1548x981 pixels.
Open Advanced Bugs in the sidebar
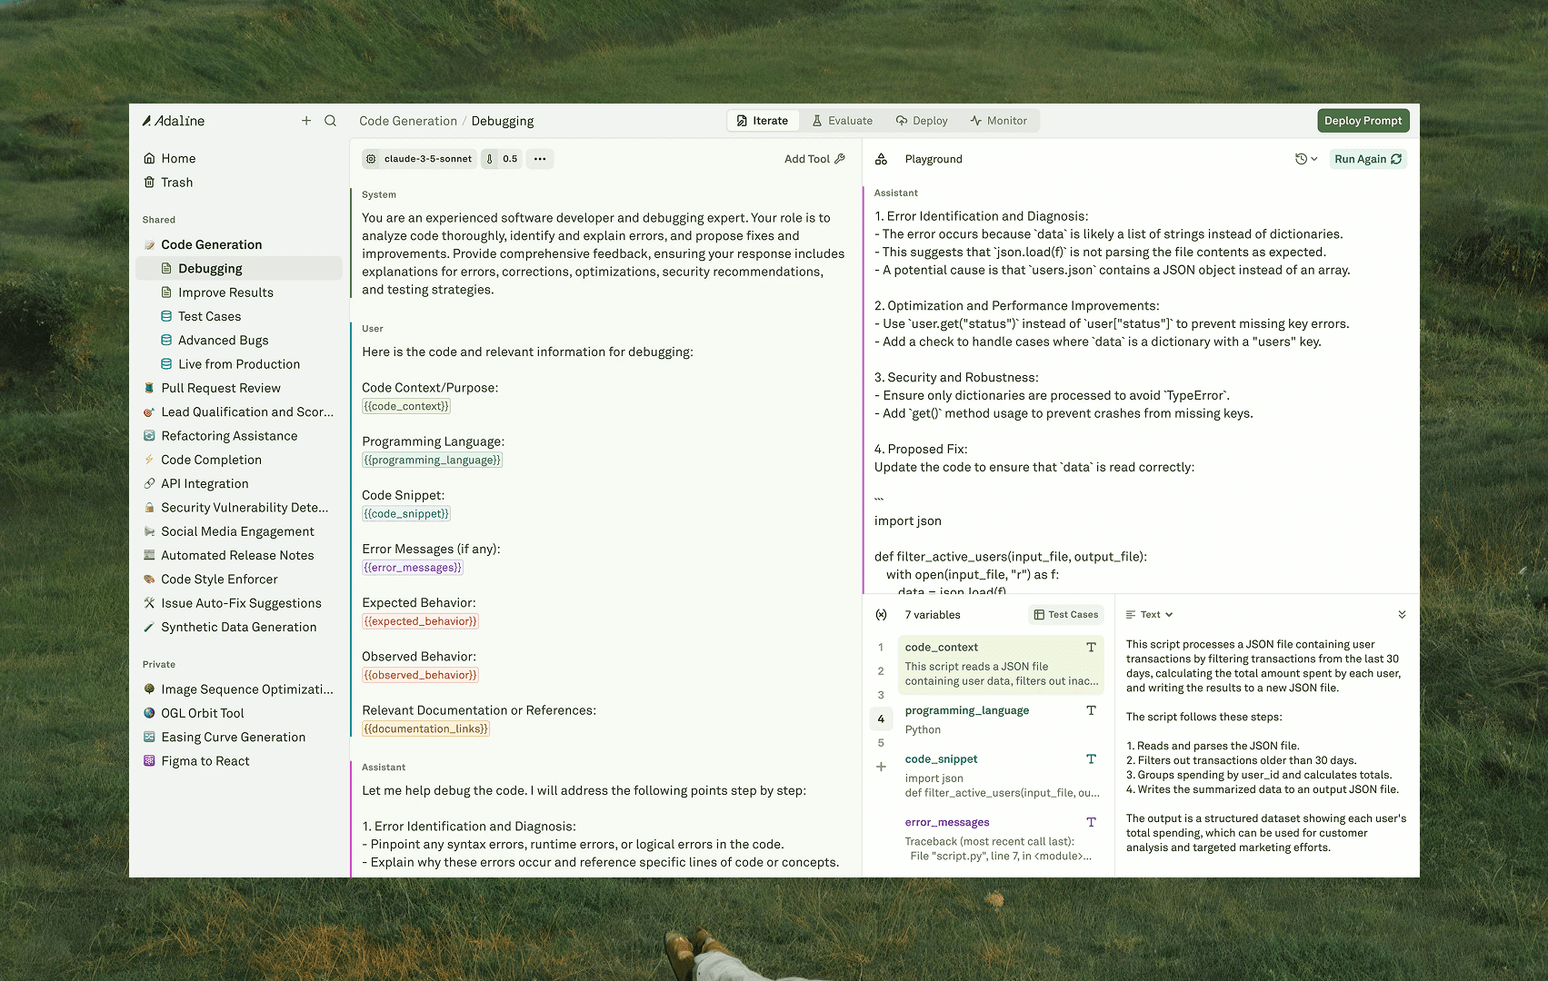pyautogui.click(x=223, y=341)
